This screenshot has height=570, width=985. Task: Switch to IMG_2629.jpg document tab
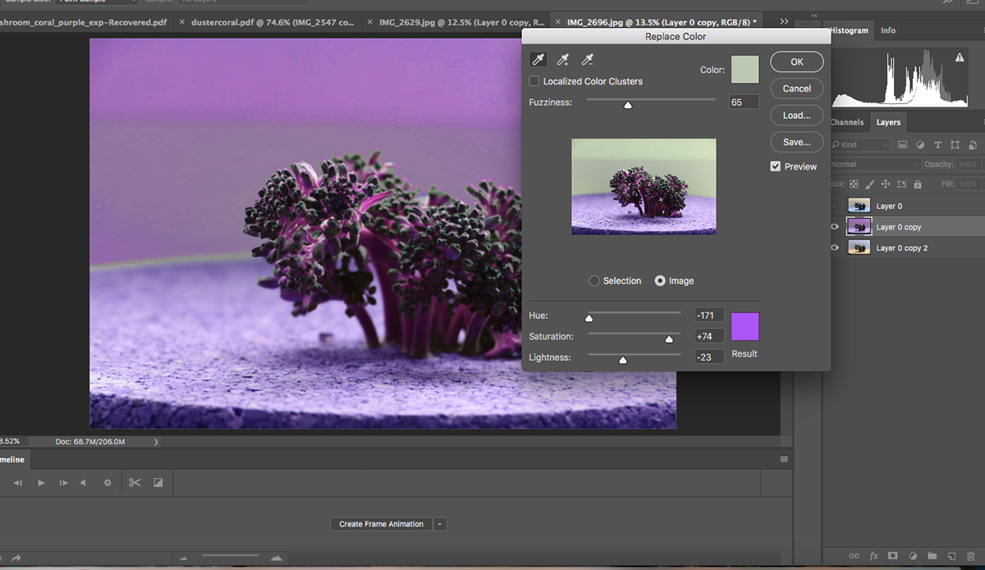tap(461, 22)
